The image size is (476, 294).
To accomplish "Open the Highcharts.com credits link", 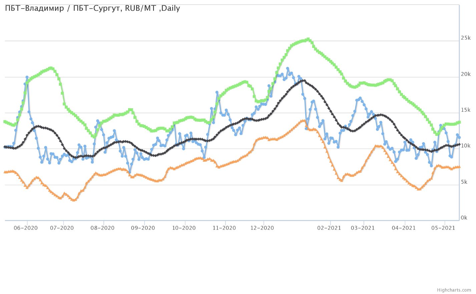I will (459, 290).
